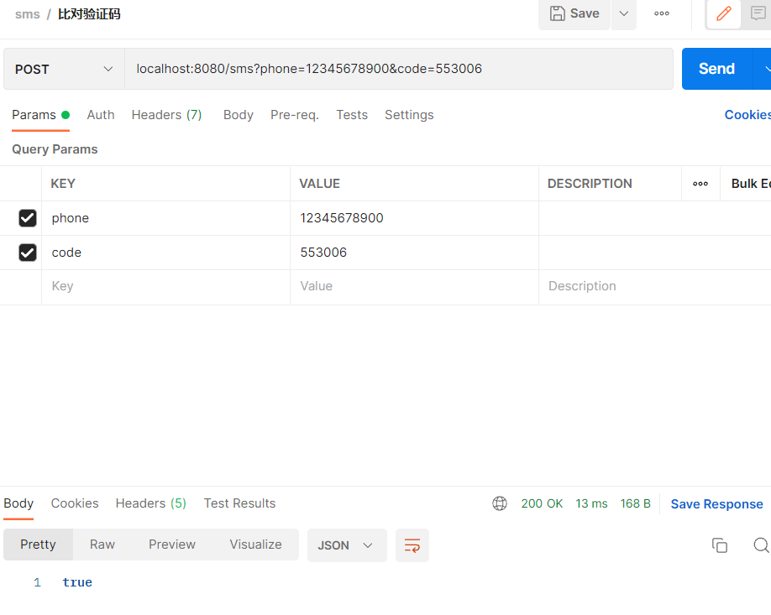771x615 pixels.
Task: Click the code key cell
Action: [x=166, y=253]
